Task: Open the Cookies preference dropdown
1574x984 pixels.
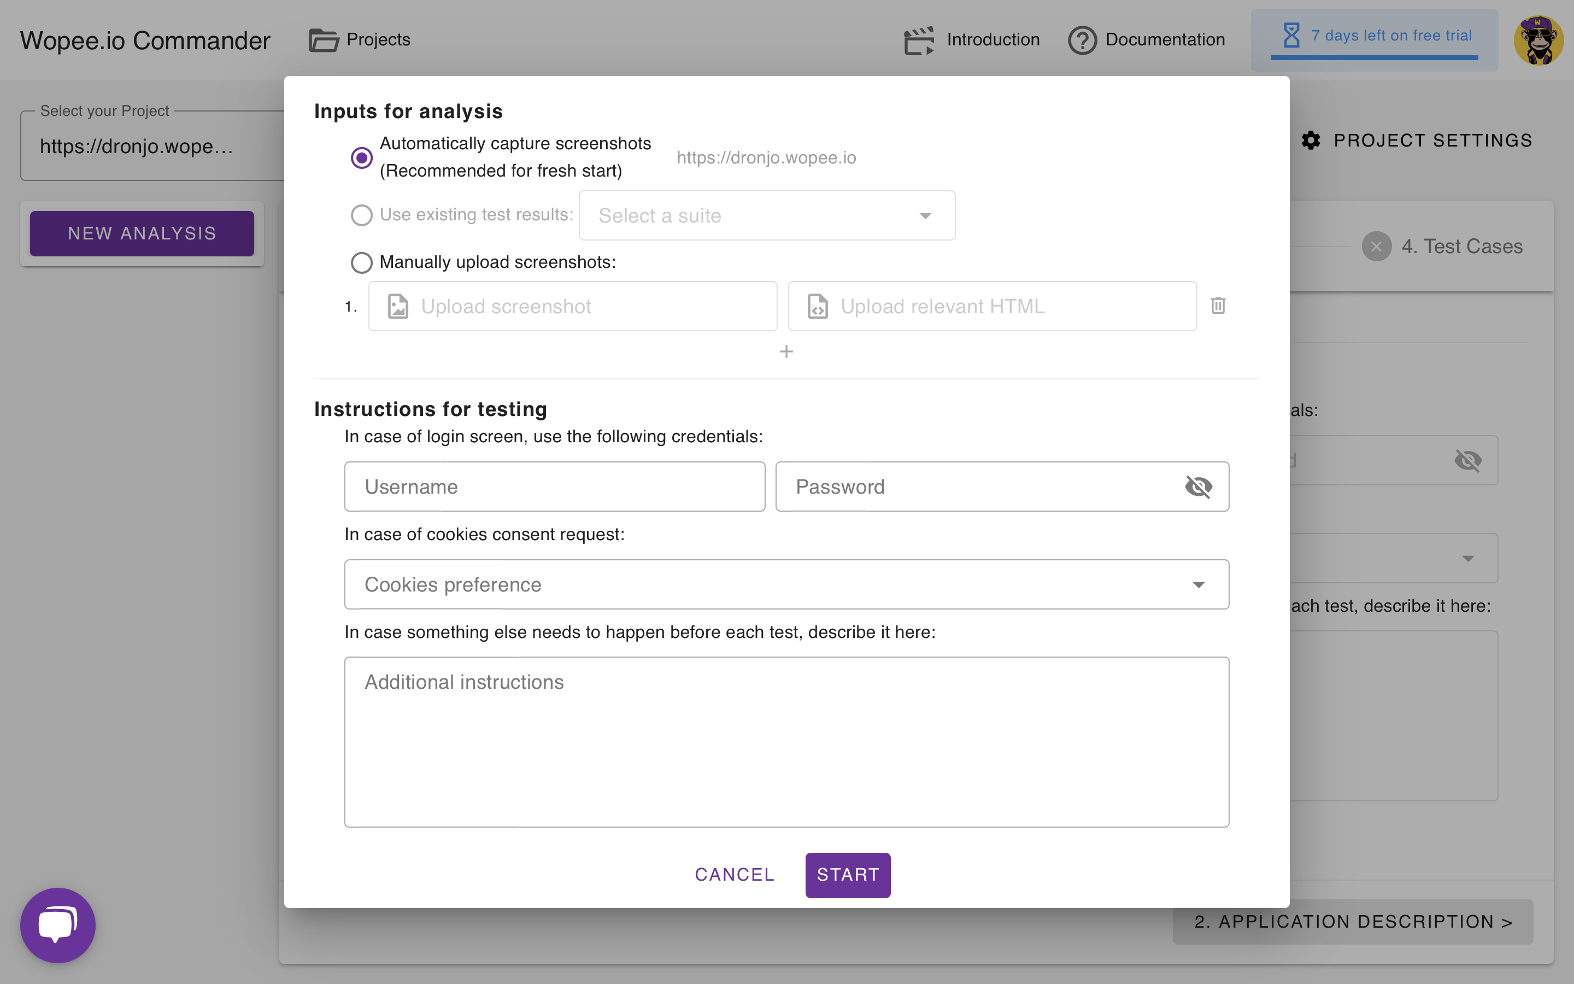Action: [786, 584]
